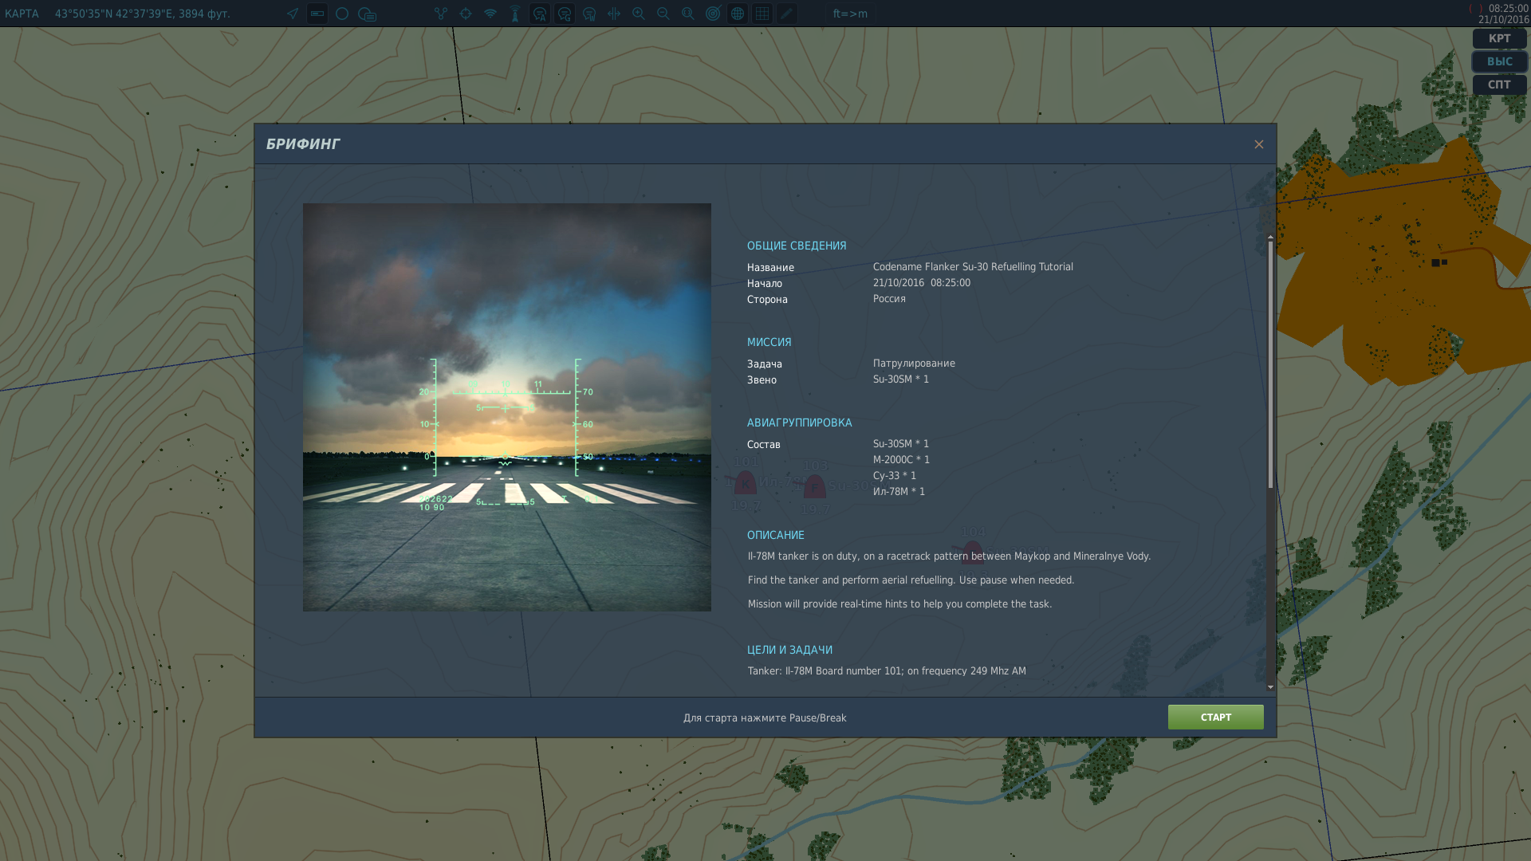This screenshot has width=1531, height=861.
Task: Switch to the КРТ map mode
Action: coord(1499,38)
